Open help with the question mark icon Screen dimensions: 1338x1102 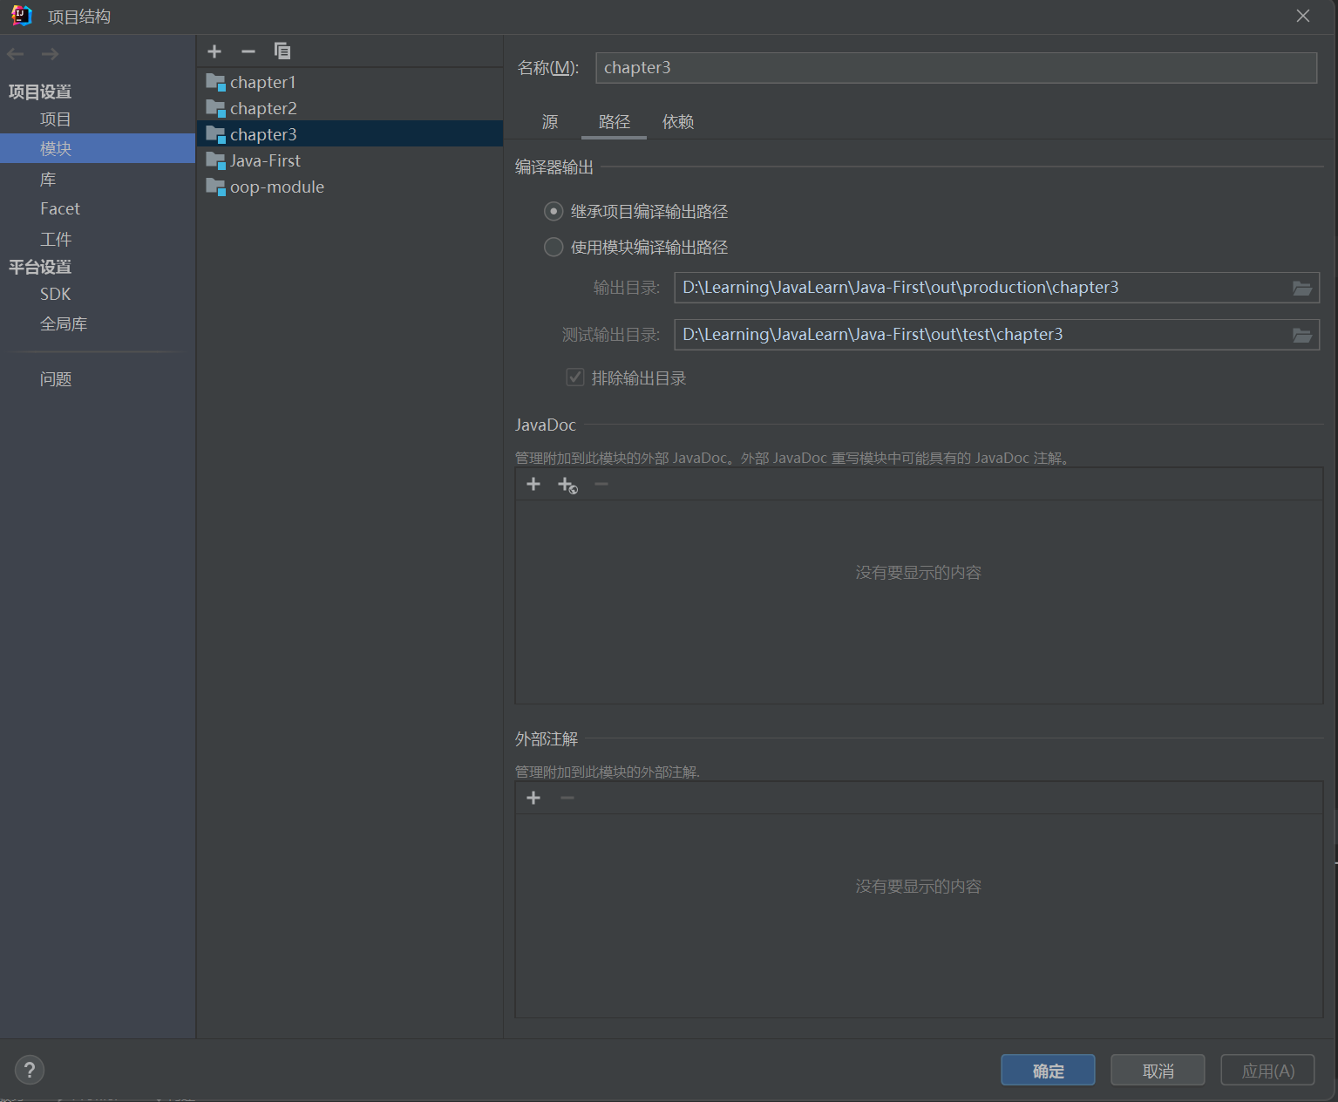pyautogui.click(x=30, y=1070)
